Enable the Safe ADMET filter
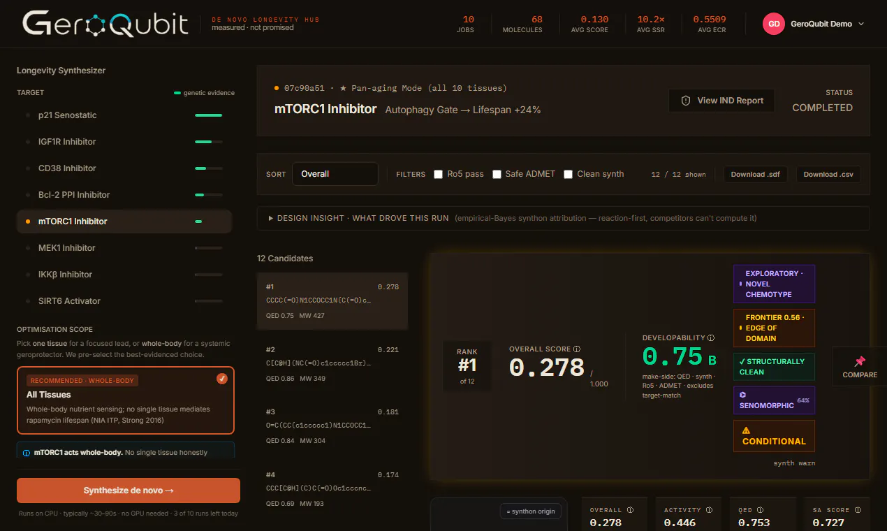Viewport: 887px width, 531px height. pyautogui.click(x=497, y=174)
